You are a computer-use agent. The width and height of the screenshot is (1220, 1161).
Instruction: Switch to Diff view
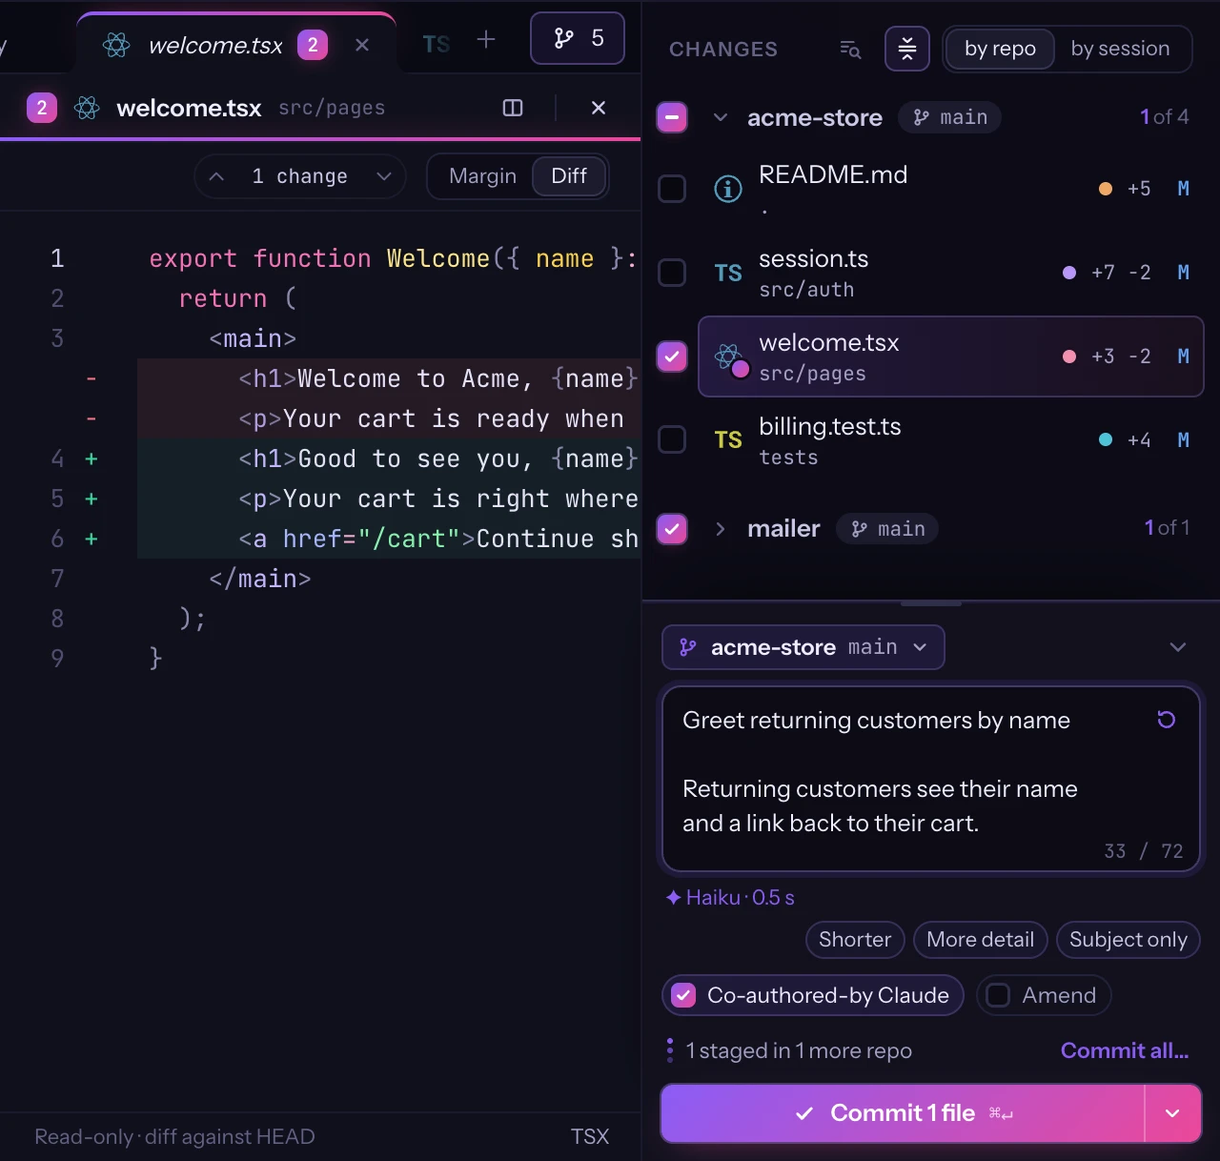click(x=569, y=176)
